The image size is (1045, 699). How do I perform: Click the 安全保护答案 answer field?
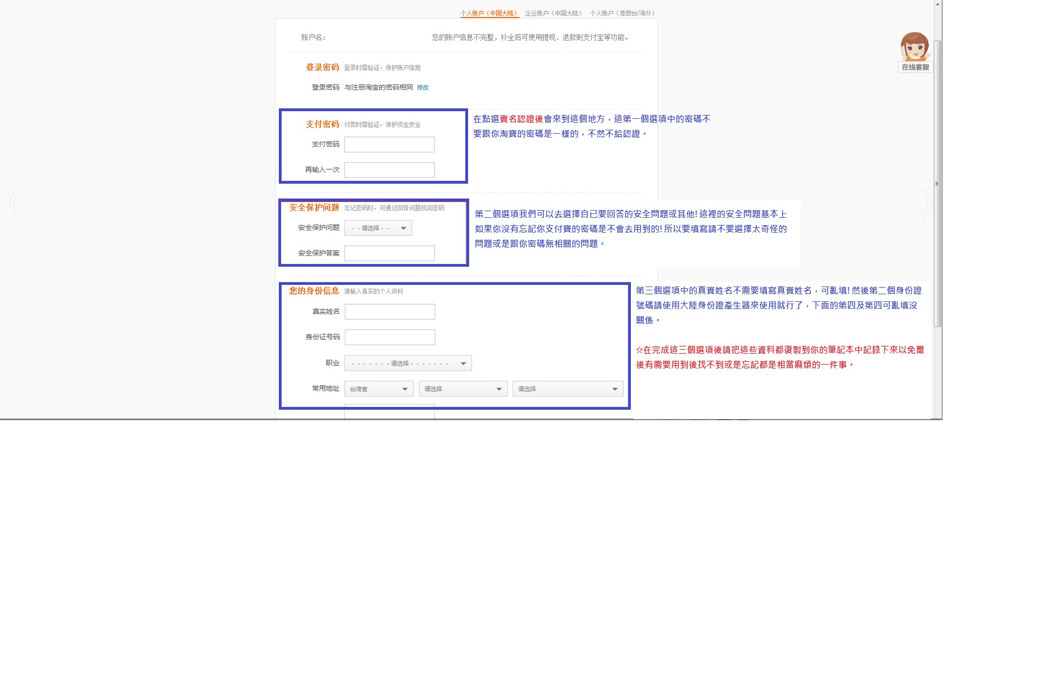pos(389,254)
